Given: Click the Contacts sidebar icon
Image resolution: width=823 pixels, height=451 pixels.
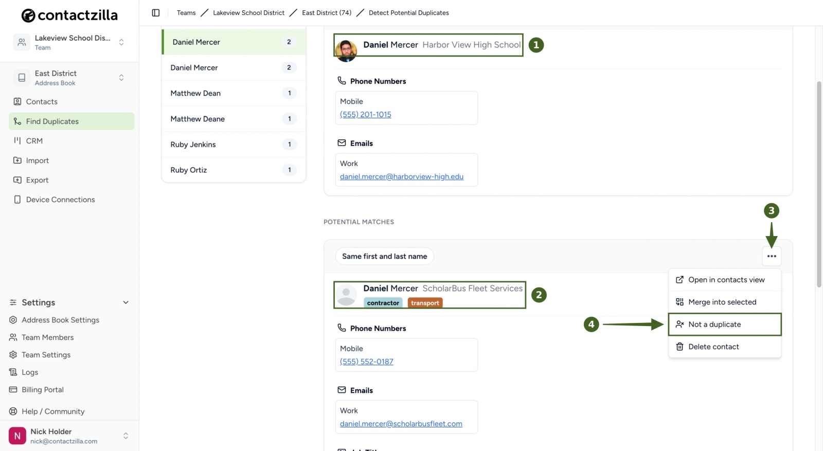Looking at the screenshot, I should click(x=17, y=102).
